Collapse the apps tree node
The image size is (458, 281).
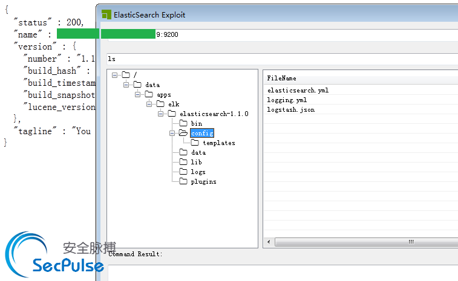click(137, 94)
